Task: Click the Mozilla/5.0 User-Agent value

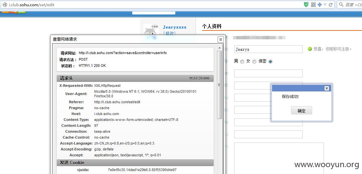Action: (x=145, y=94)
